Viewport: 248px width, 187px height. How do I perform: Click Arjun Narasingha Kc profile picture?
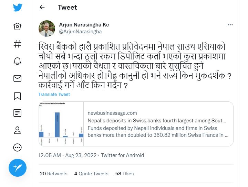[x=46, y=29]
